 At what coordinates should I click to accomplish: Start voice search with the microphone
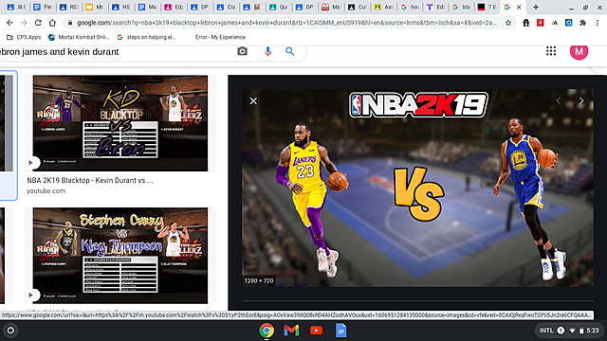pyautogui.click(x=267, y=51)
